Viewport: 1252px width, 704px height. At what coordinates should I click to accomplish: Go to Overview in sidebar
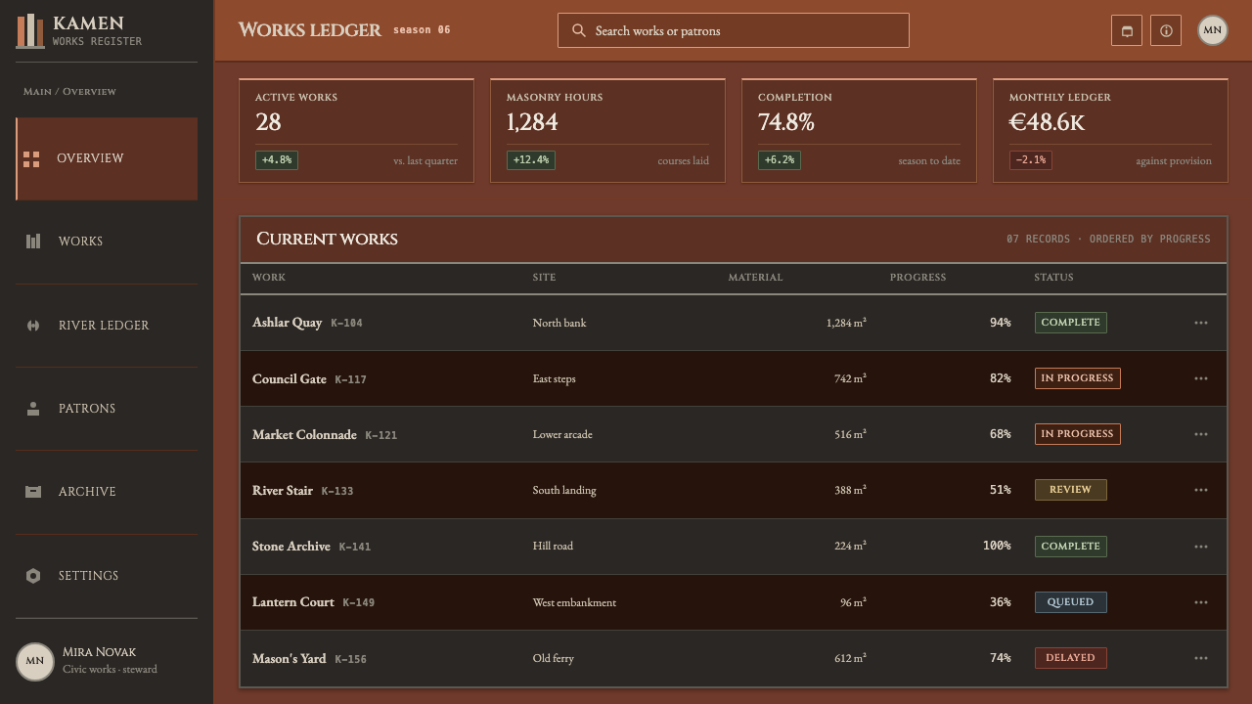point(107,158)
